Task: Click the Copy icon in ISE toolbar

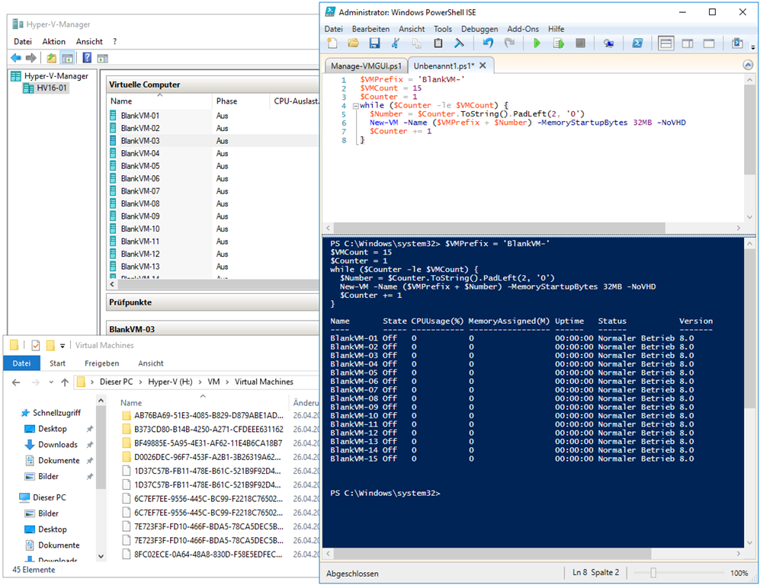Action: click(x=416, y=43)
